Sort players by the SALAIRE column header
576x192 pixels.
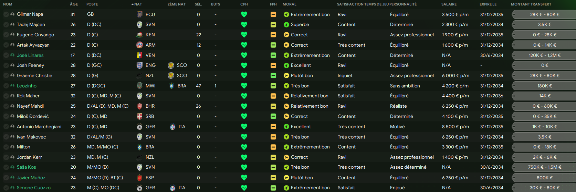tap(449, 4)
